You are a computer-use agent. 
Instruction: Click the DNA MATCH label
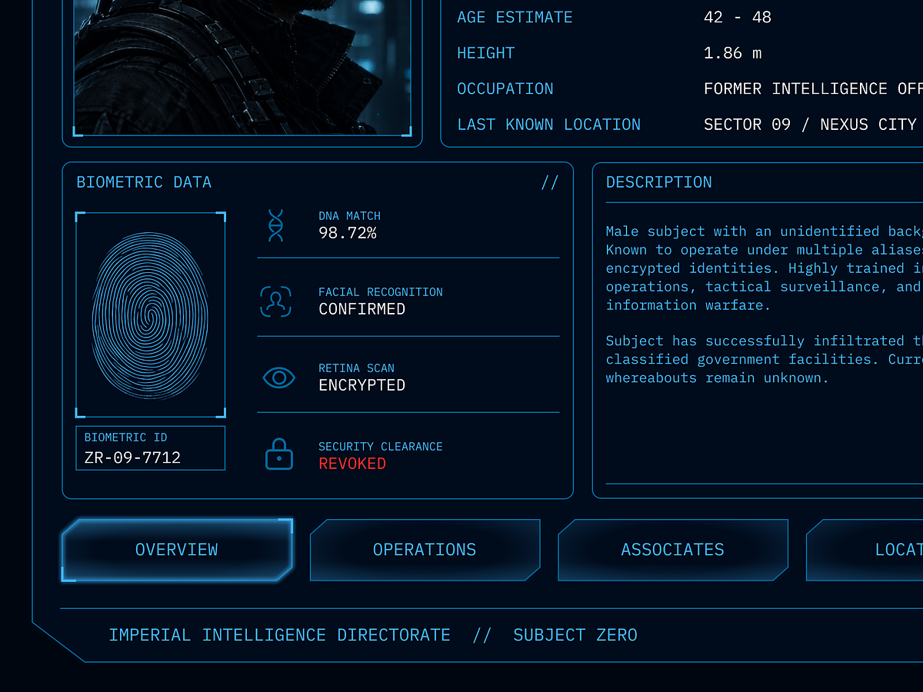(349, 216)
